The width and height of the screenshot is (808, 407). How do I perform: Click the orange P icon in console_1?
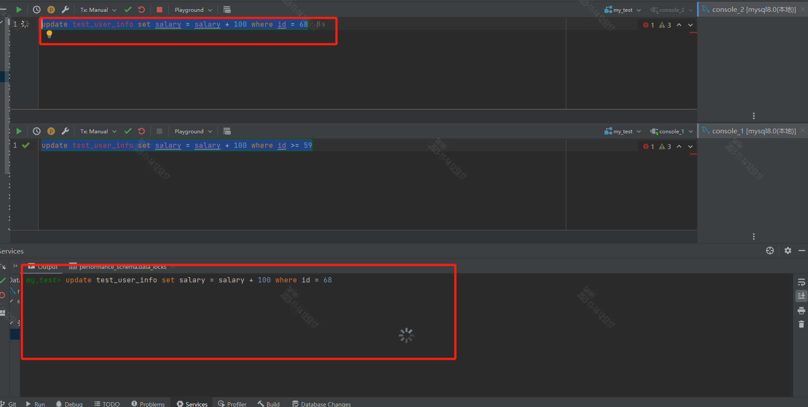tap(51, 131)
